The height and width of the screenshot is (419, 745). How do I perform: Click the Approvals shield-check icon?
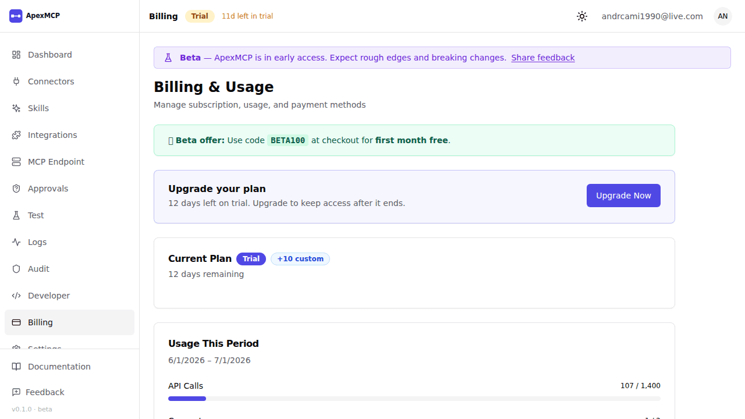click(16, 189)
